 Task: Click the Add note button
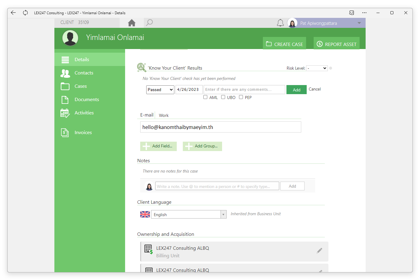click(292, 186)
